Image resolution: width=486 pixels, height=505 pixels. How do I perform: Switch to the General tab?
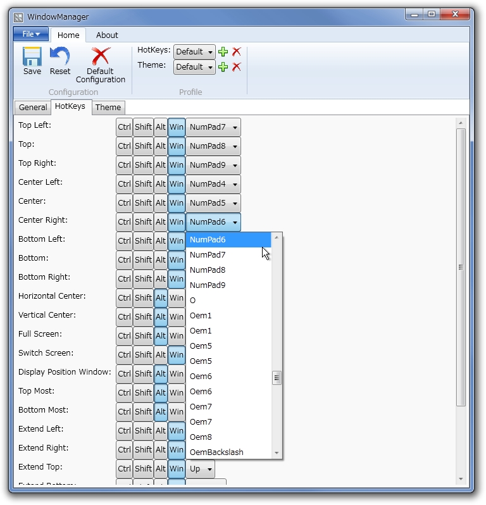point(33,107)
